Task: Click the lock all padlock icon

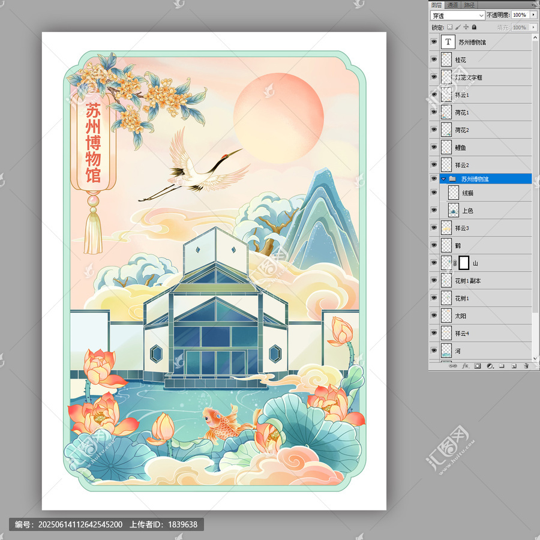Action: coord(474,27)
